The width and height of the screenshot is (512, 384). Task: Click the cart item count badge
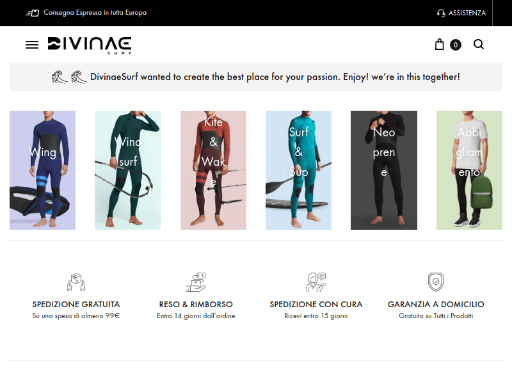456,45
